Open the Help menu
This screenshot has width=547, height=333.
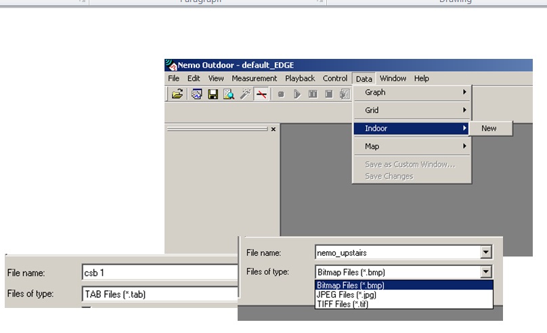(421, 79)
